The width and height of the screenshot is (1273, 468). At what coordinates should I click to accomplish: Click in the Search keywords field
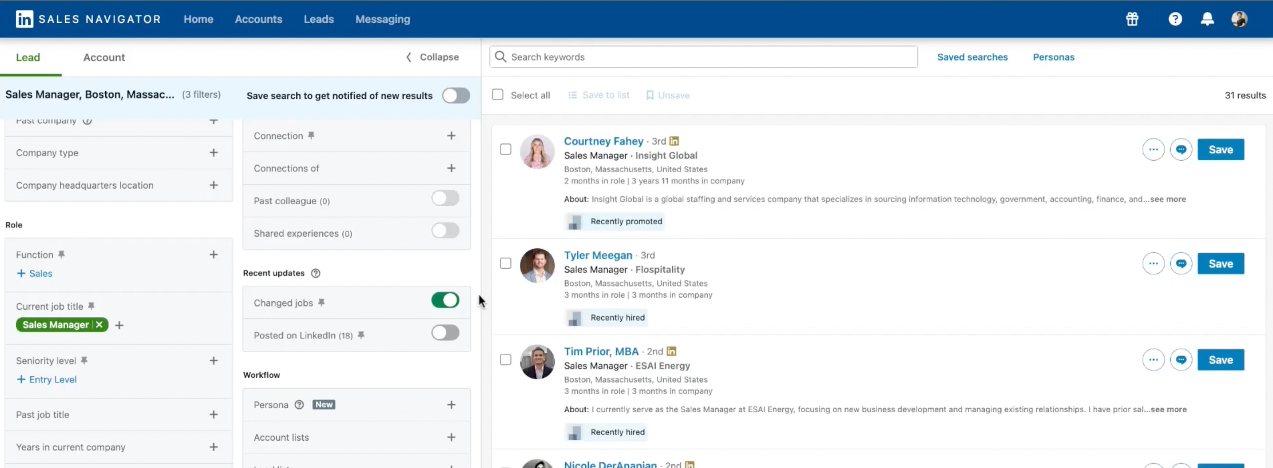[703, 57]
